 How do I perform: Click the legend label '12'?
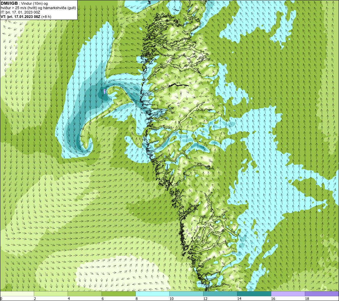click(205, 299)
